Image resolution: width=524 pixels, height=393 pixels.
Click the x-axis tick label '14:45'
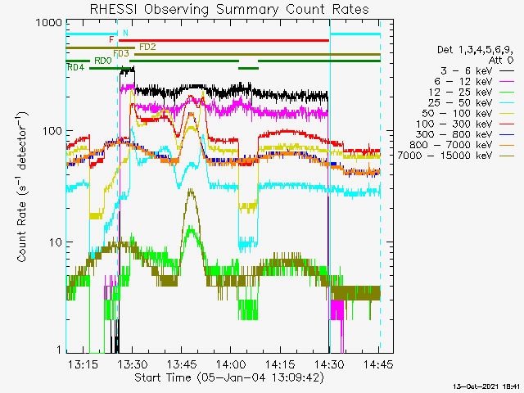[378, 364]
